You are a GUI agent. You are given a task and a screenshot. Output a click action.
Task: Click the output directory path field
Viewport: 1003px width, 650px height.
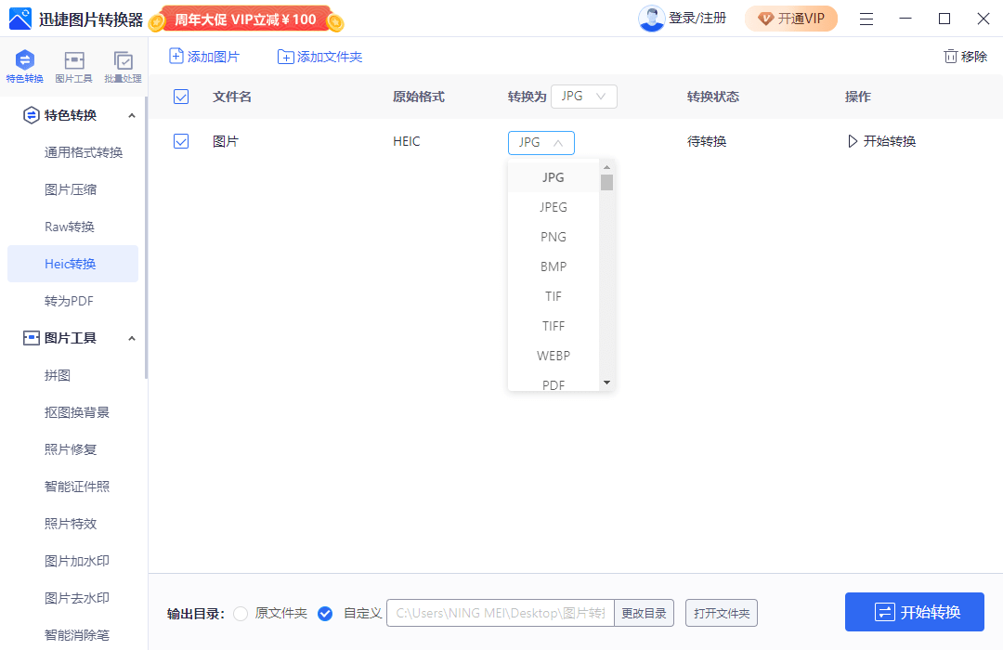501,614
